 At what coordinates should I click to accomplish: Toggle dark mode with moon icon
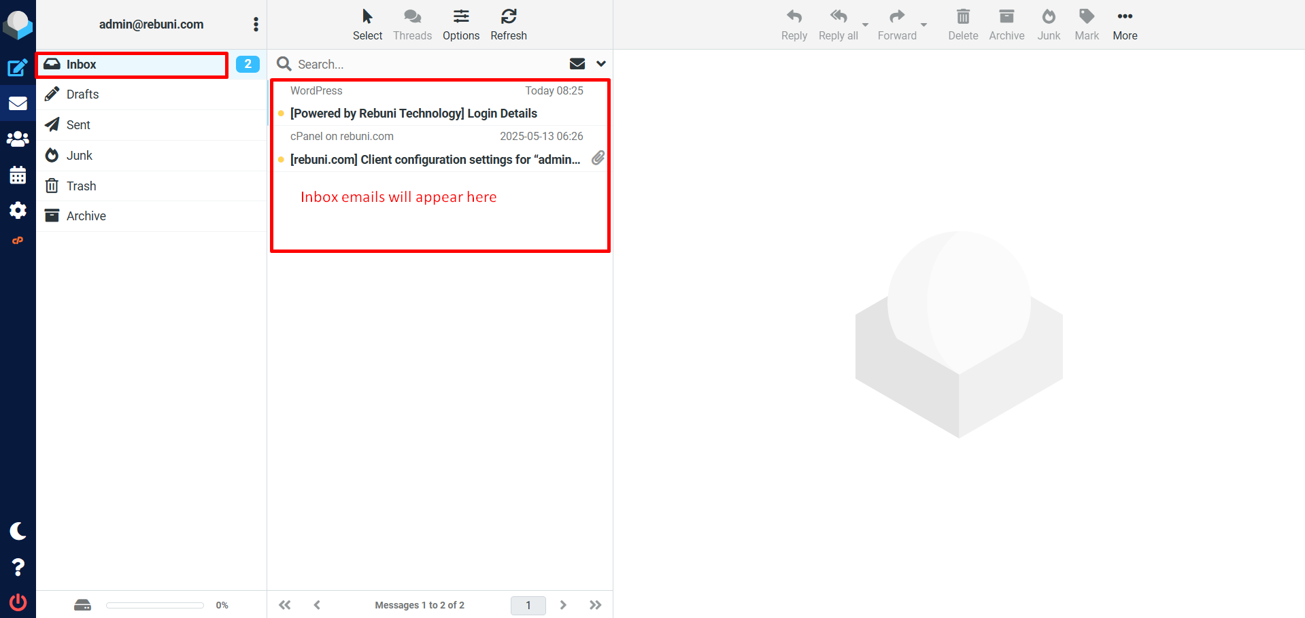point(18,531)
